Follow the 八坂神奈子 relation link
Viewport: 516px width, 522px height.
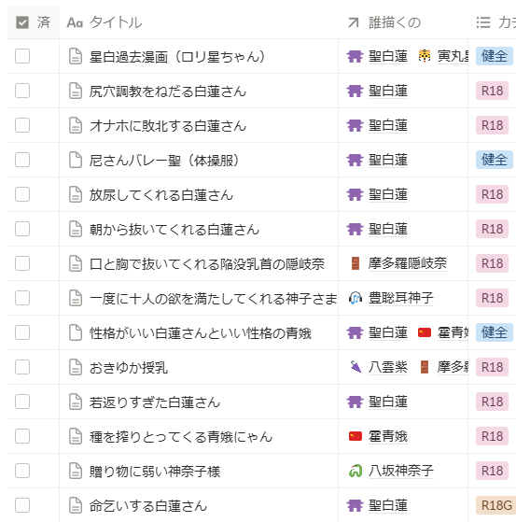[401, 471]
